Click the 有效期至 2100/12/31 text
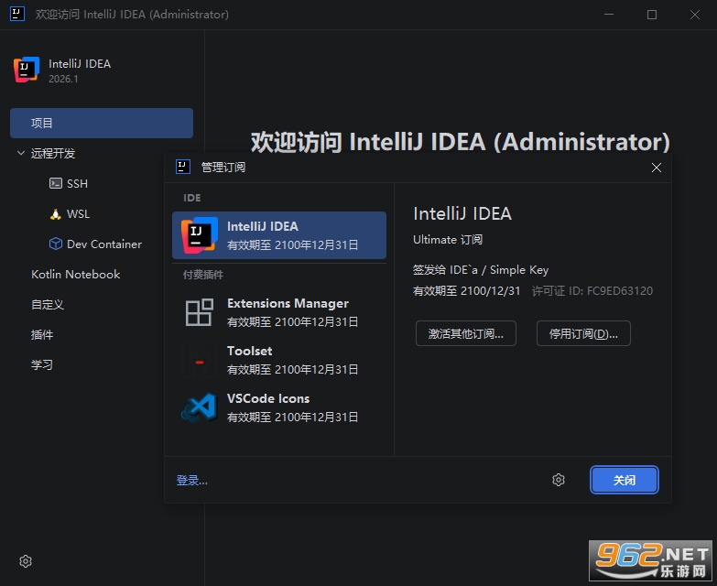The height and width of the screenshot is (586, 717). [466, 291]
